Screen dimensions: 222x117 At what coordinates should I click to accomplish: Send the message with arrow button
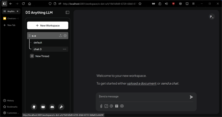[191, 97]
